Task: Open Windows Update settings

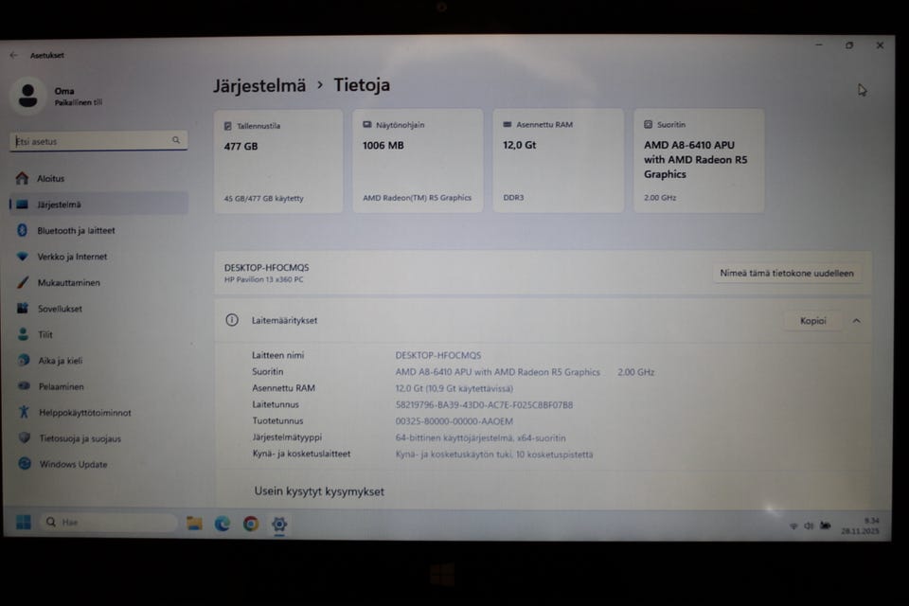Action: coord(98,464)
